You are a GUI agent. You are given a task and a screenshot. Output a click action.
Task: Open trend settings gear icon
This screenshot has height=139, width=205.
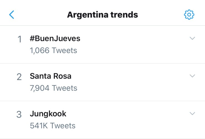point(189,14)
